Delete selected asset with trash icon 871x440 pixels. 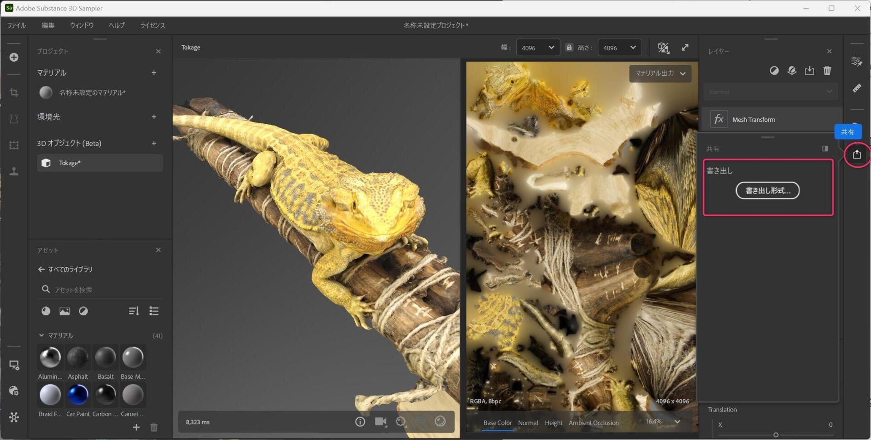tap(154, 427)
